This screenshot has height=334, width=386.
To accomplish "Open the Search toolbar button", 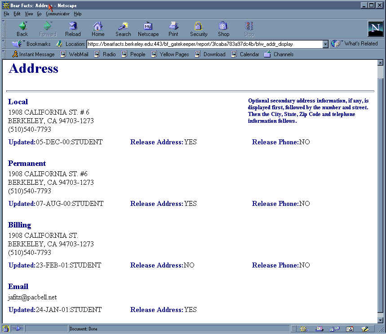I will click(123, 29).
